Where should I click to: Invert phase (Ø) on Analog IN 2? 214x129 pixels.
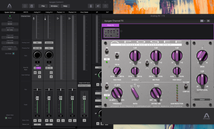(51, 77)
